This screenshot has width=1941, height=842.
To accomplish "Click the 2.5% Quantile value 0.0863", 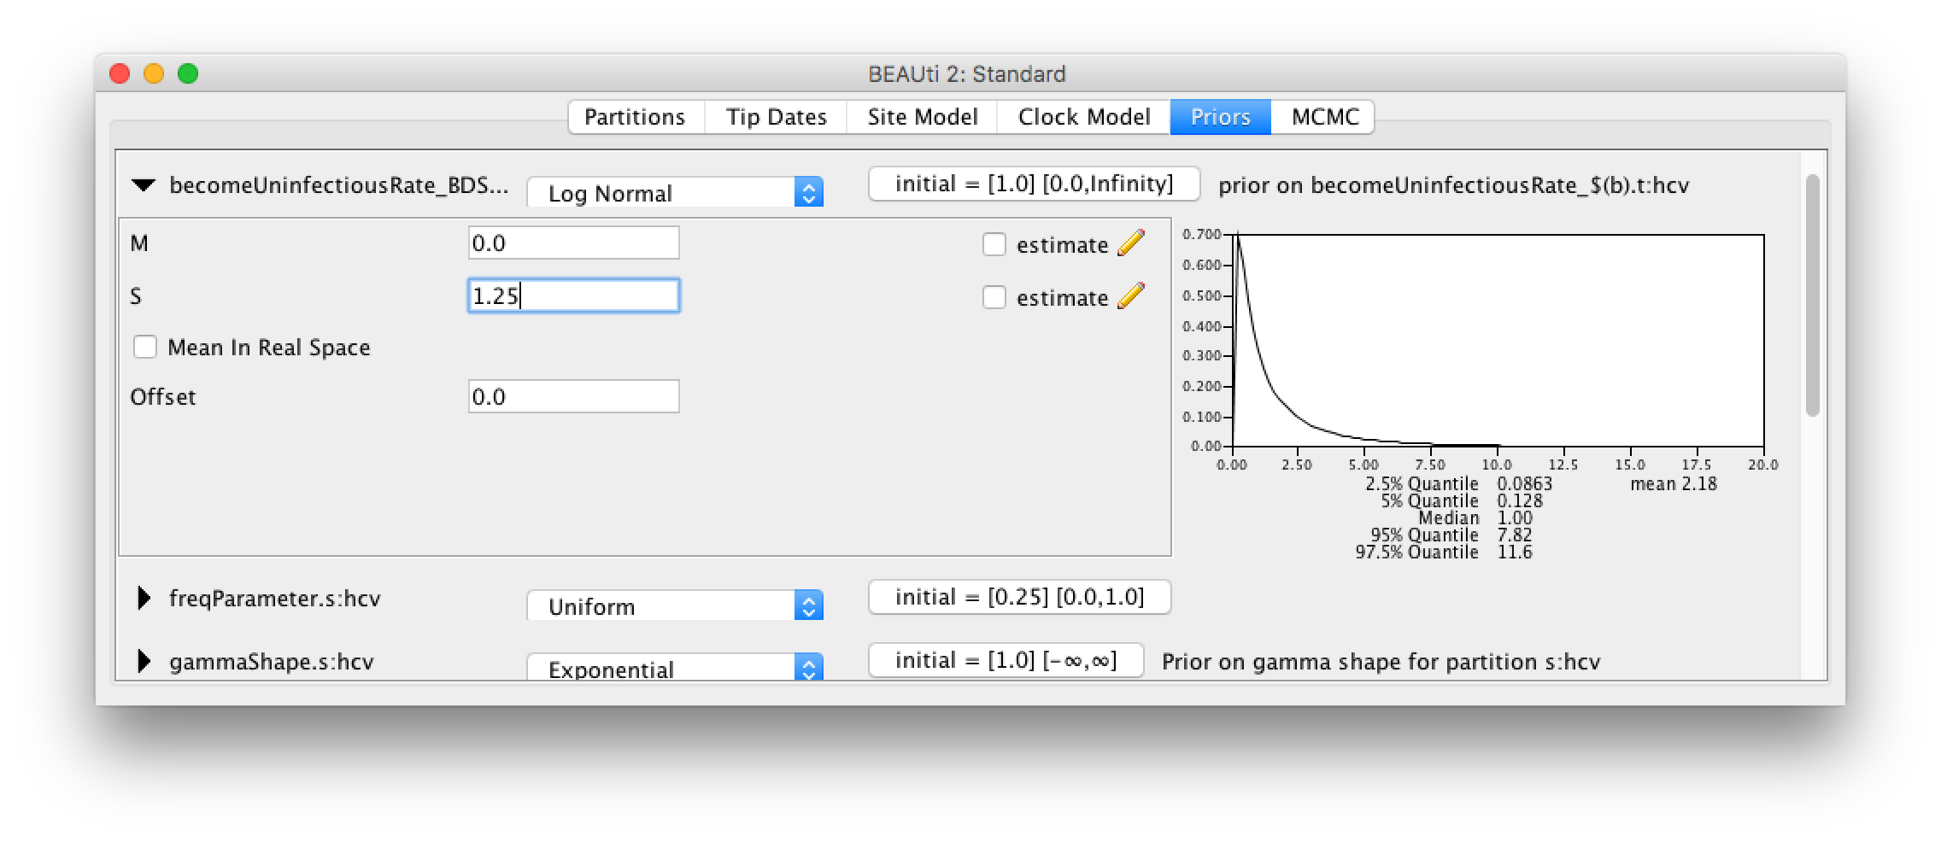I will [x=1524, y=484].
